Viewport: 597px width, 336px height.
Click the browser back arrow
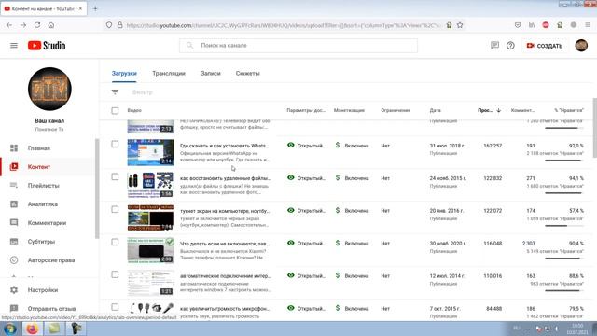tap(9, 25)
